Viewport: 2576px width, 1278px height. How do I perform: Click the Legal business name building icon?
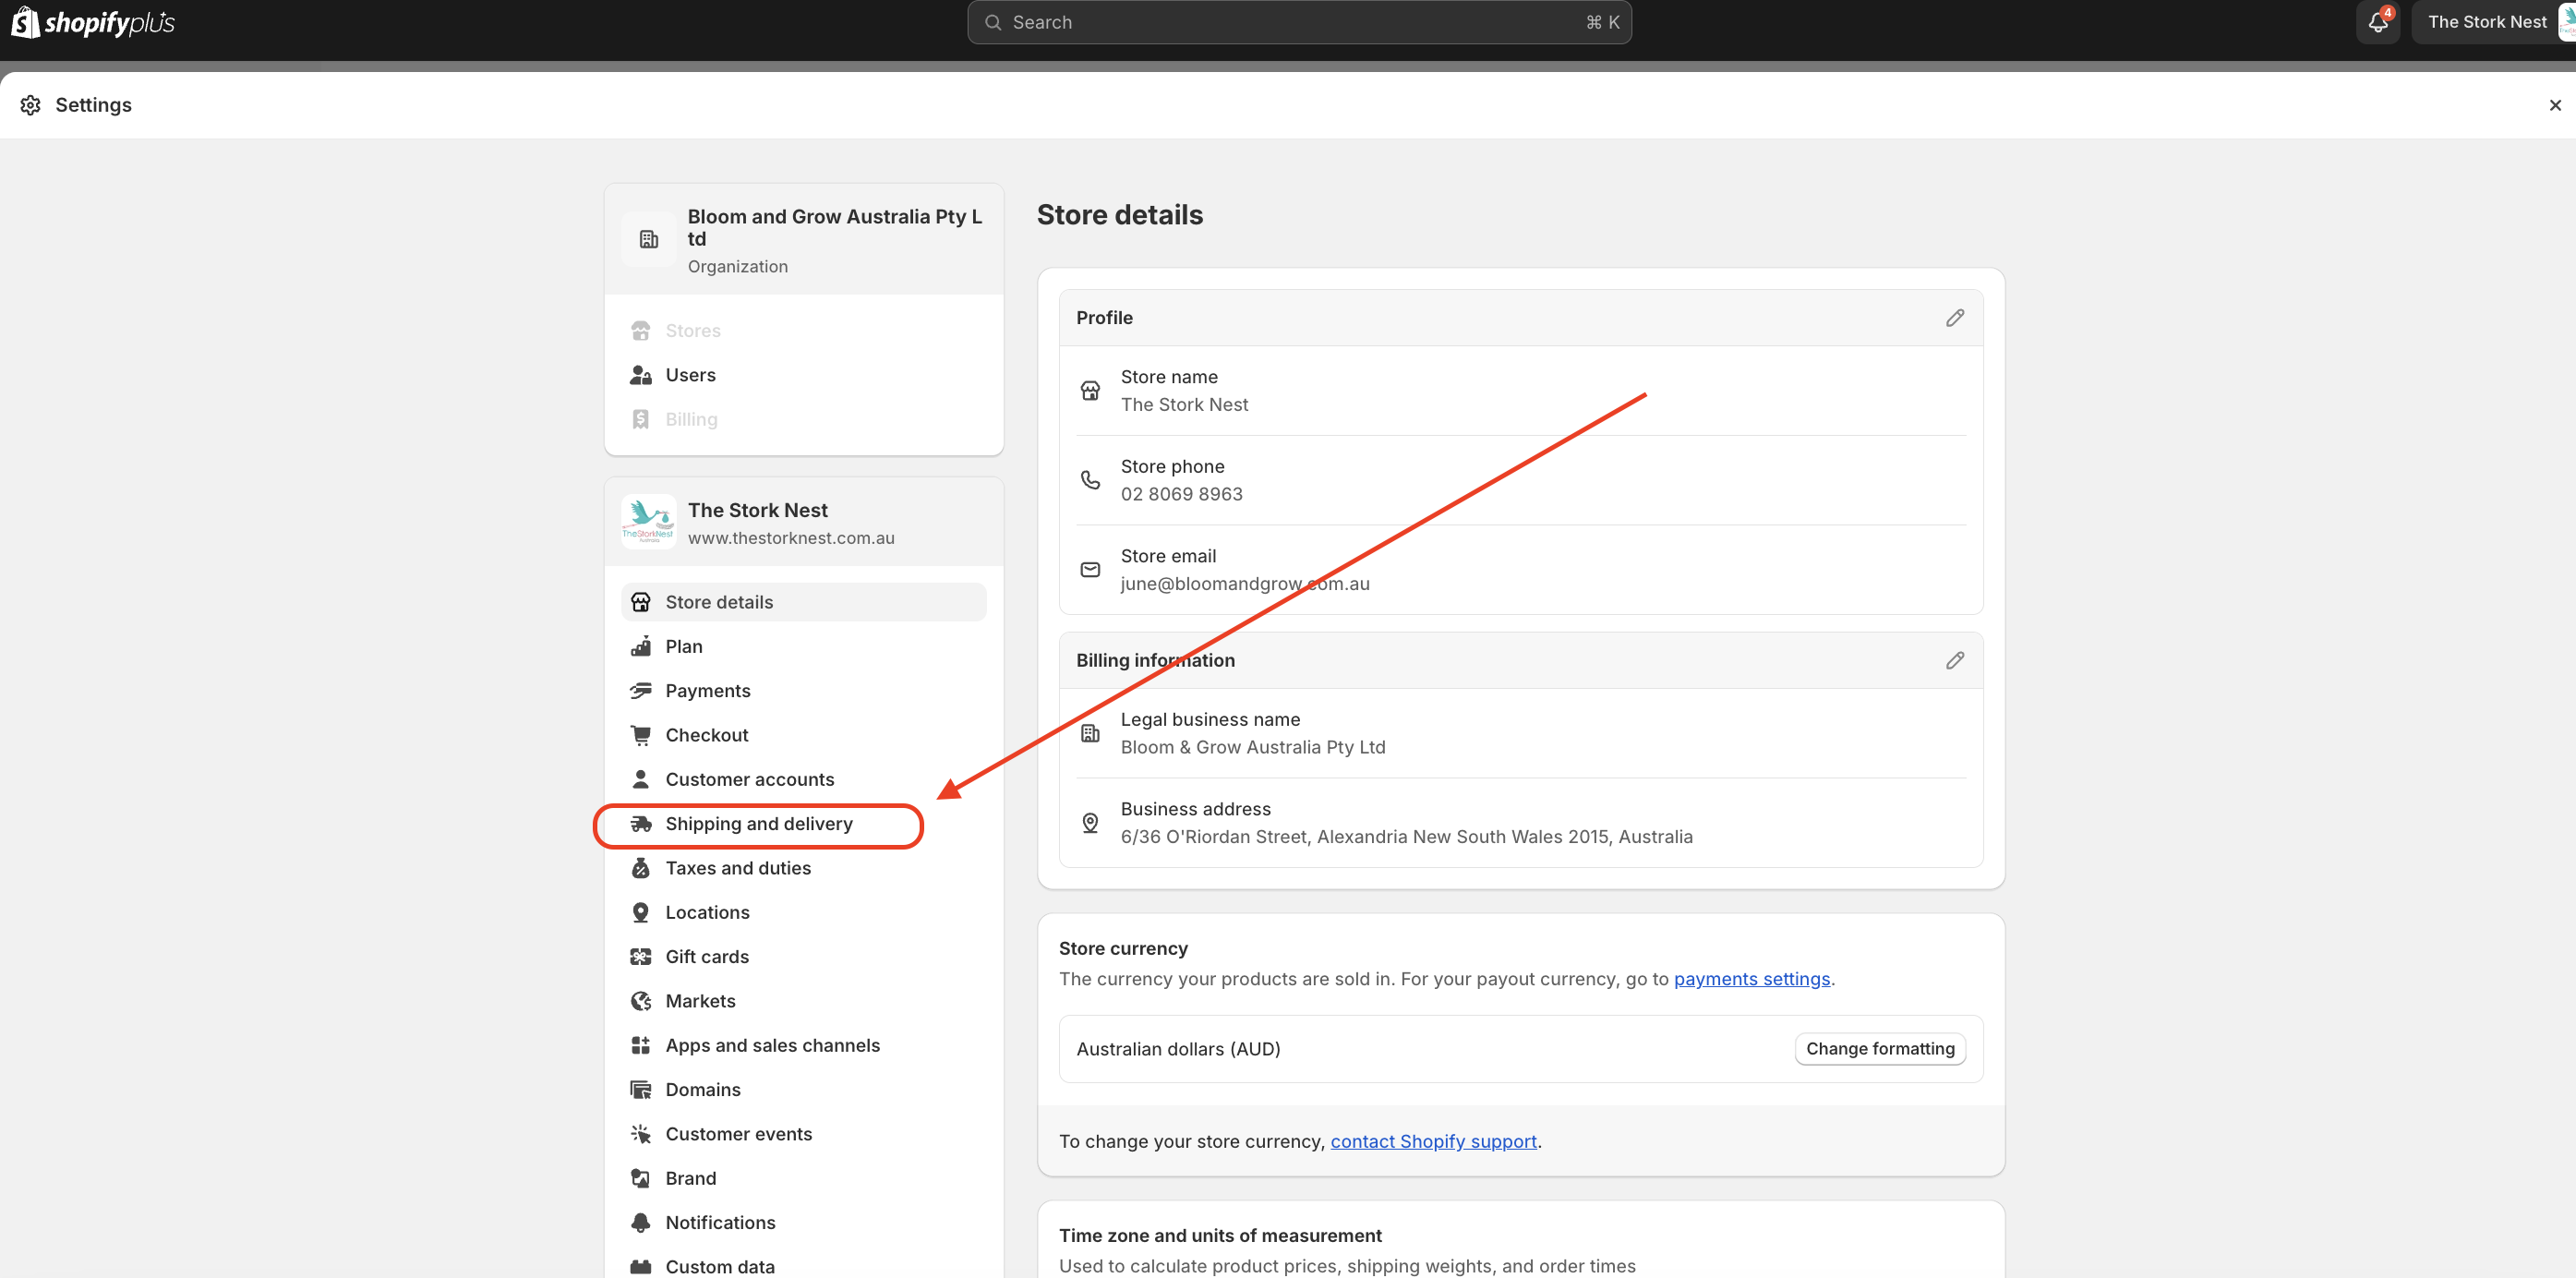[x=1090, y=734]
